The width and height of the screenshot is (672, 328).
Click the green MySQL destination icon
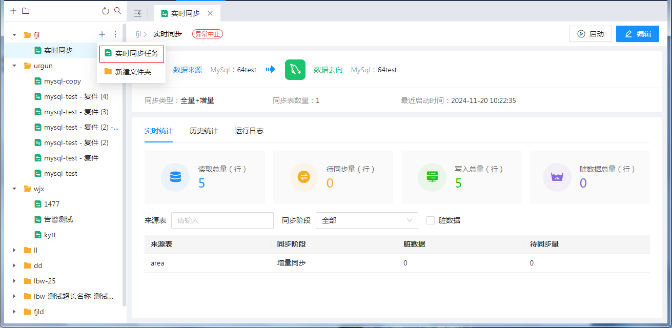[295, 70]
